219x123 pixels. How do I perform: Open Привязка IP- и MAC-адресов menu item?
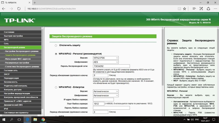21,101
